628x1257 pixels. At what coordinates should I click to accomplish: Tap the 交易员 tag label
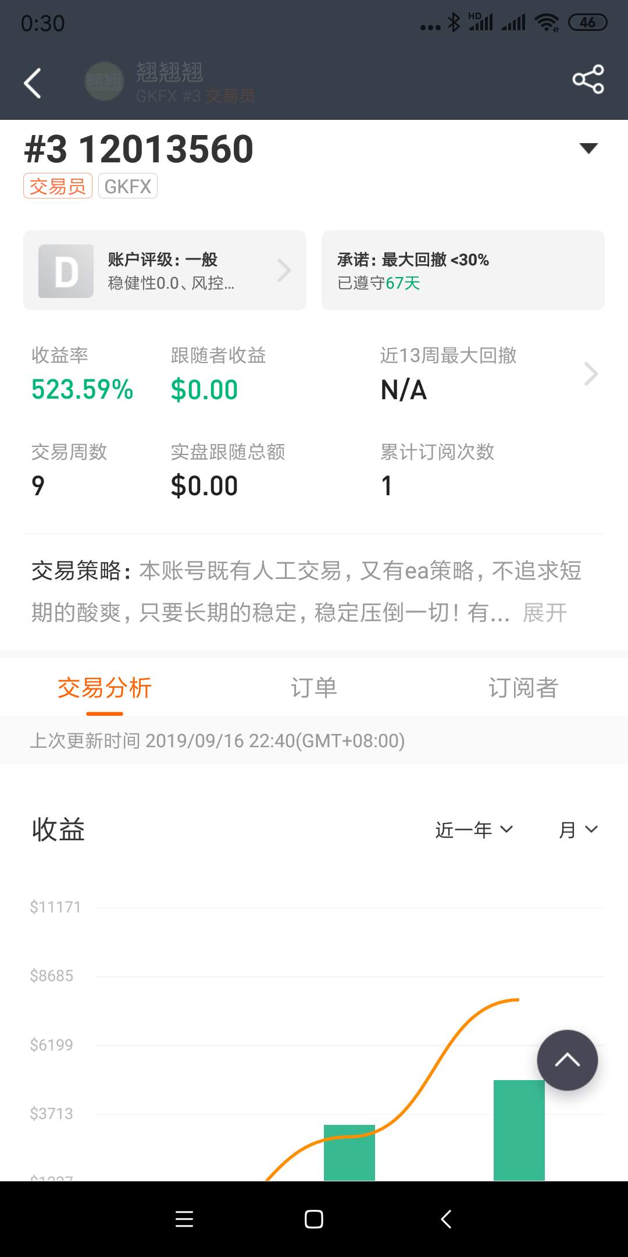(58, 186)
